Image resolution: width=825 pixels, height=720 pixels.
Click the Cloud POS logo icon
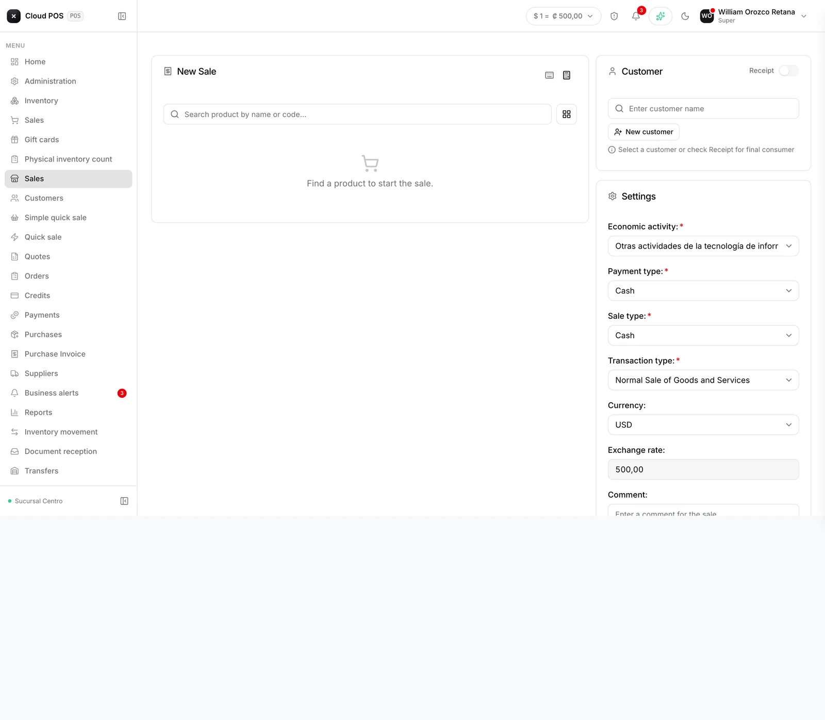click(x=14, y=16)
